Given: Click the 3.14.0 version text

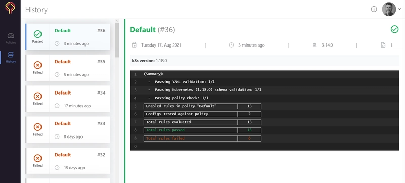Looking at the screenshot, I should (x=327, y=45).
